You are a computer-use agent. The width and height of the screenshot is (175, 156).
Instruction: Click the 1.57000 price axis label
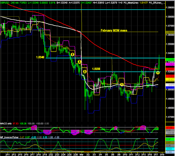click(x=170, y=26)
